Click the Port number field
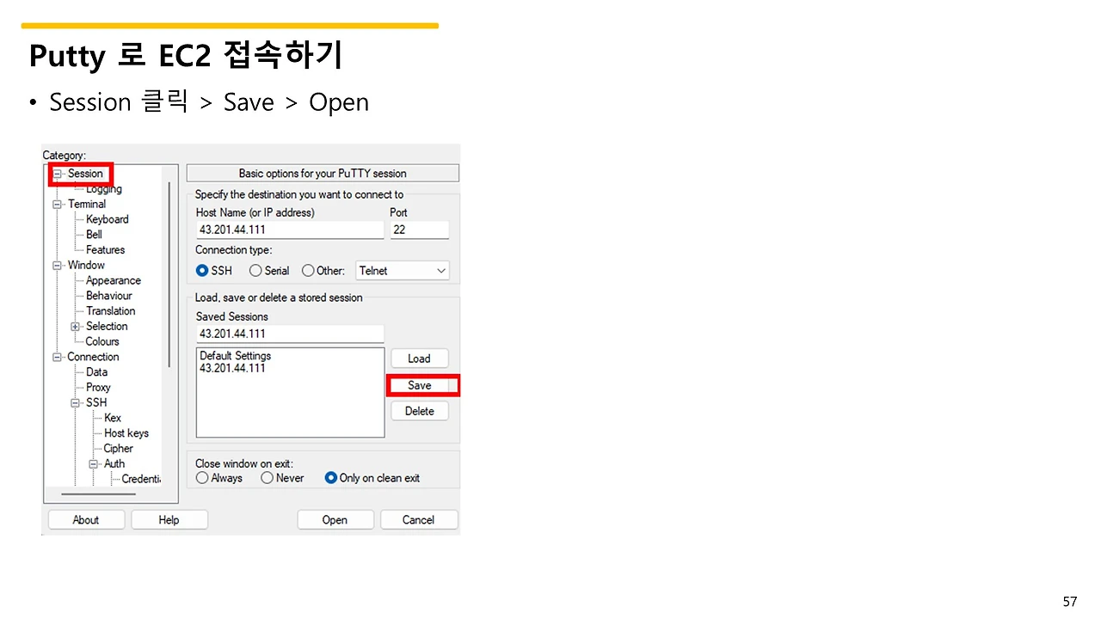The height and width of the screenshot is (619, 1101). pos(420,230)
